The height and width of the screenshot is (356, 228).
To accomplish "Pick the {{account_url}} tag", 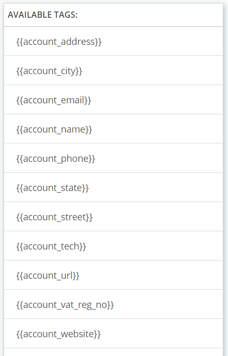I will pyautogui.click(x=47, y=276).
